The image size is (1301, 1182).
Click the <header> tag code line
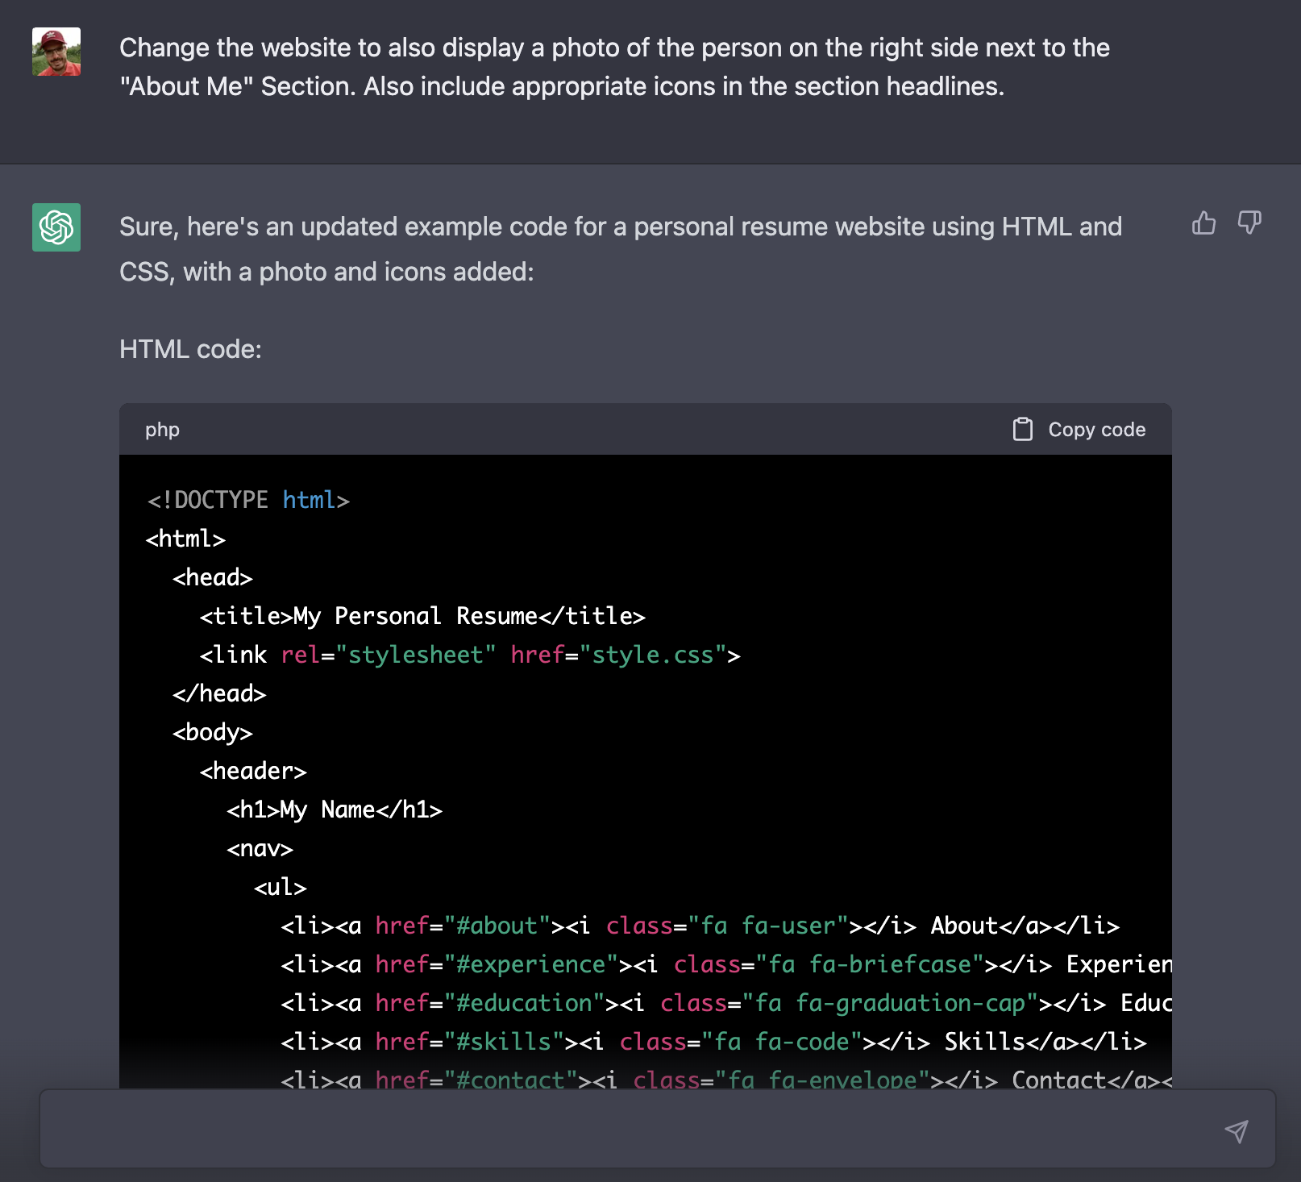[253, 771]
